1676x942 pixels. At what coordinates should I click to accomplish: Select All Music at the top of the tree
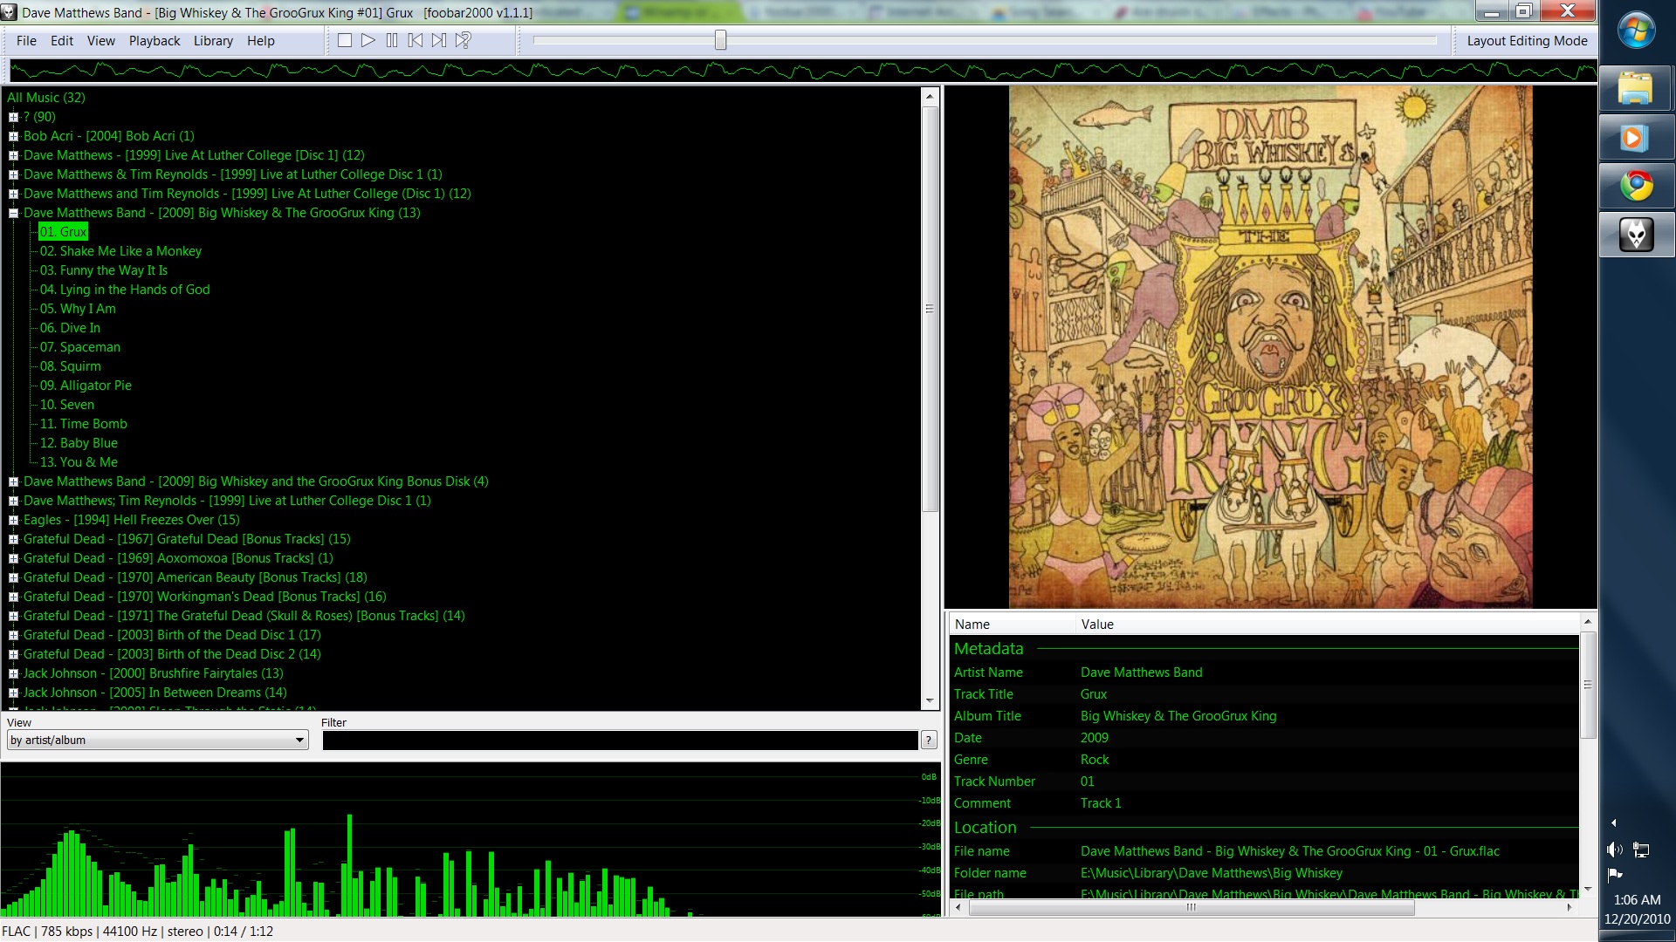(x=45, y=97)
